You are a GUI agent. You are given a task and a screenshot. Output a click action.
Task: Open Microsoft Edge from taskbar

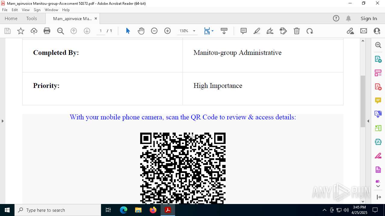point(124,210)
